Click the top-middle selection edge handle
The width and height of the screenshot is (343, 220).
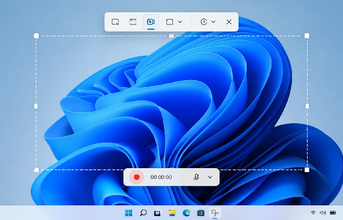point(171,36)
